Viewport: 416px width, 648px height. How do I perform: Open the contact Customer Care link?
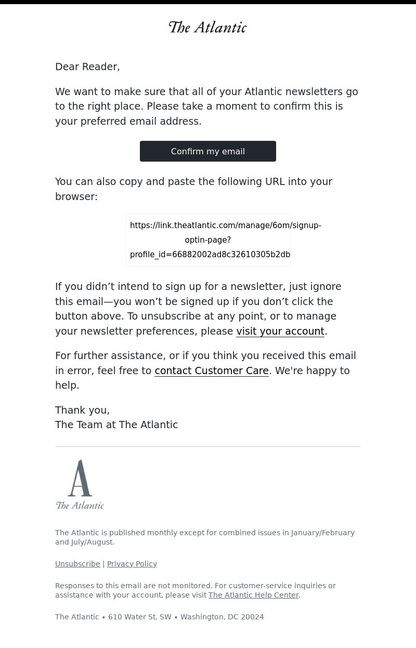212,371
